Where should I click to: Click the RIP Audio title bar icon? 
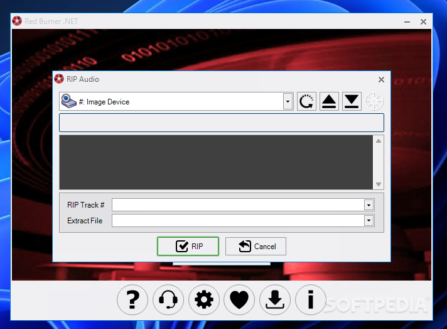click(59, 79)
